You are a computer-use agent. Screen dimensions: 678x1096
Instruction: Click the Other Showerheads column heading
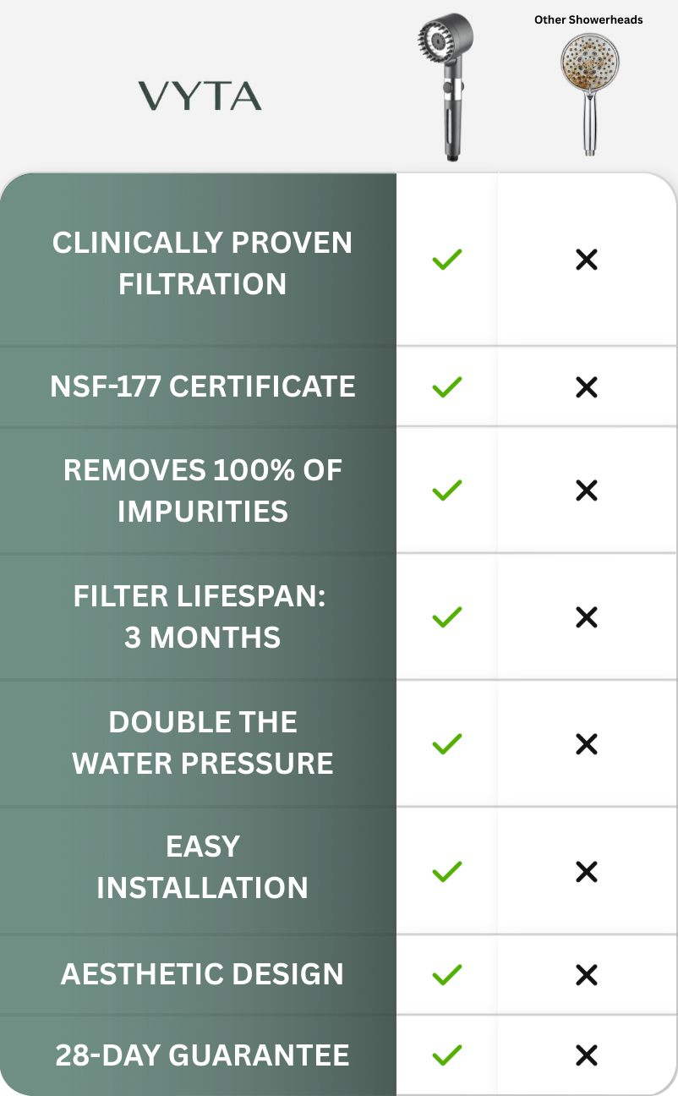click(x=588, y=19)
